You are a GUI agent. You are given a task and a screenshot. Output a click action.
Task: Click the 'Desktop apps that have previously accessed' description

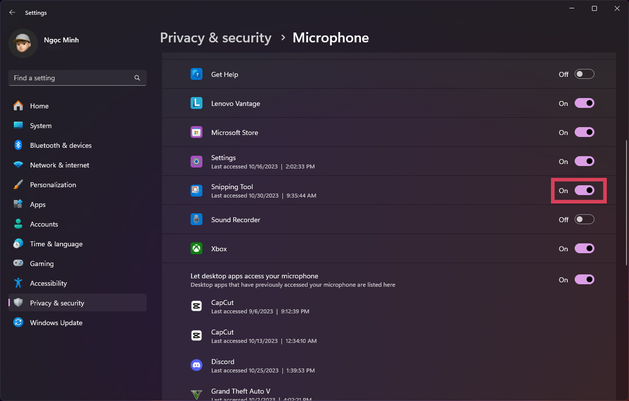coord(293,285)
